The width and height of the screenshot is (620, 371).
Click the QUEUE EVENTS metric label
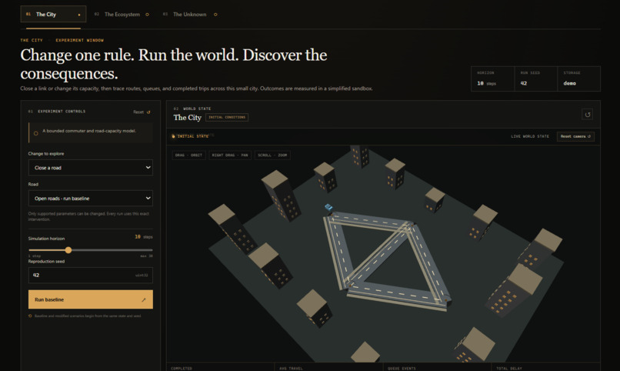click(402, 368)
